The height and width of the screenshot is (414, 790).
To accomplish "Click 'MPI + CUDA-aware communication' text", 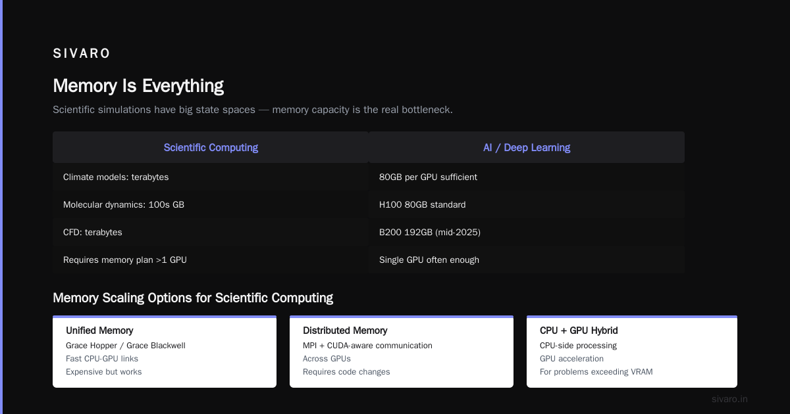I will pyautogui.click(x=367, y=346).
